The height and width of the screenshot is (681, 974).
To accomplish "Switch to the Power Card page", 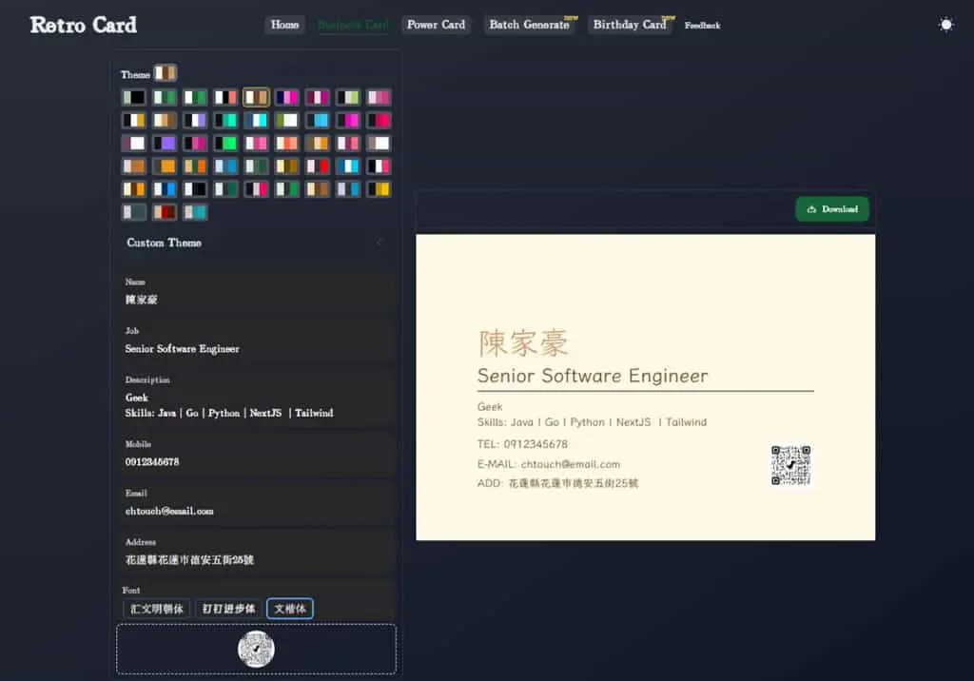I will point(436,25).
